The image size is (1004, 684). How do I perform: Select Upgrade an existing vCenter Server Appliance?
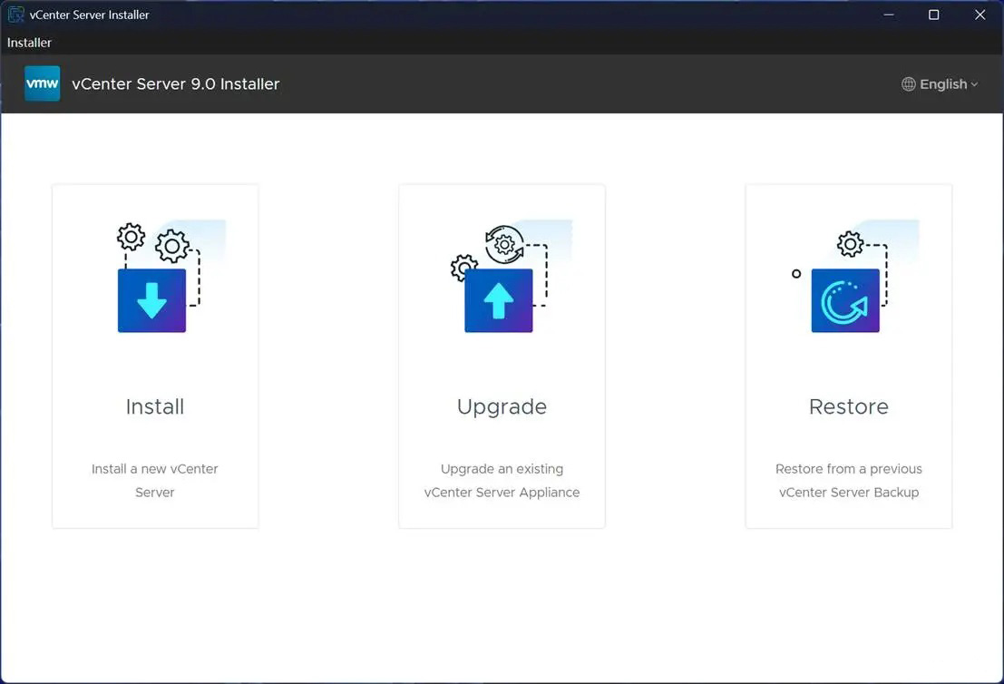(502, 480)
